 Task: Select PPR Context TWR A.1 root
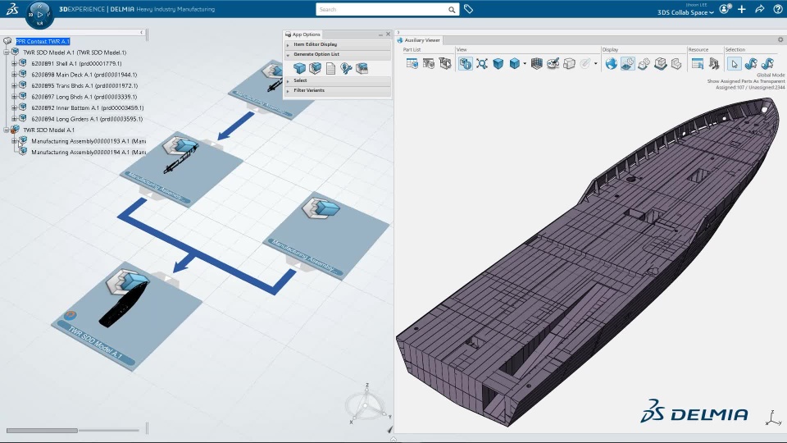[43, 41]
